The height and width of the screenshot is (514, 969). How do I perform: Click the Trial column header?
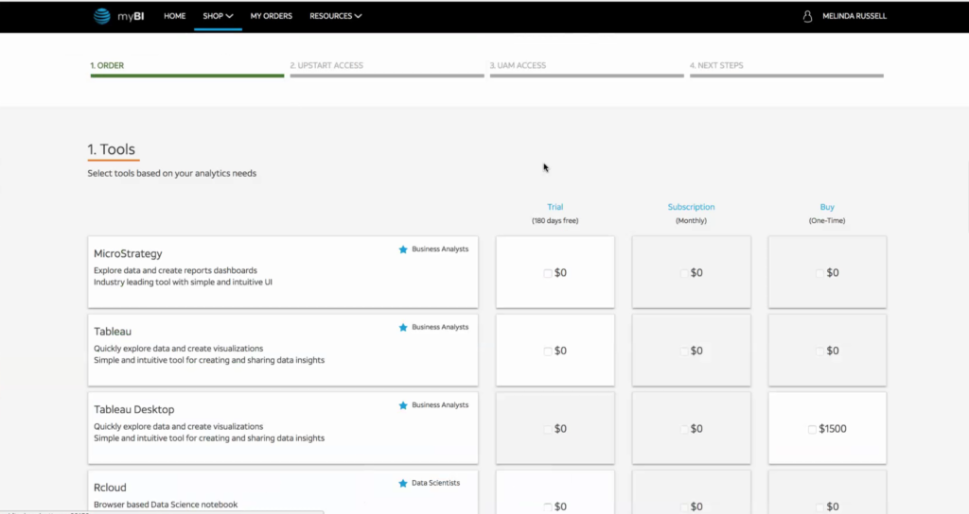[555, 207]
